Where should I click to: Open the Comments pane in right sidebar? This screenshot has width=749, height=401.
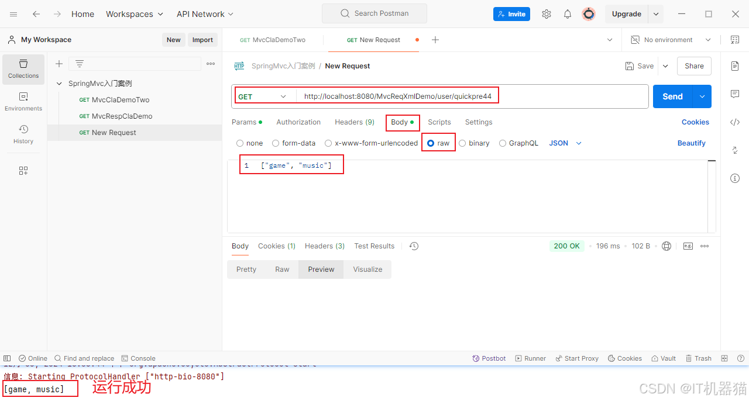[x=735, y=94]
